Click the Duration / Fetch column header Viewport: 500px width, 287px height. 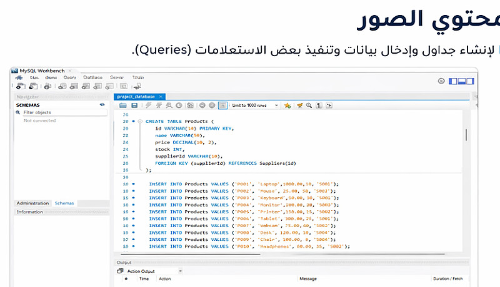pyautogui.click(x=448, y=279)
